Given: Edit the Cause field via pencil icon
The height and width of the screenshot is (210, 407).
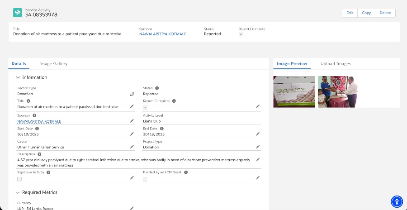Looking at the screenshot, I should [x=132, y=147].
